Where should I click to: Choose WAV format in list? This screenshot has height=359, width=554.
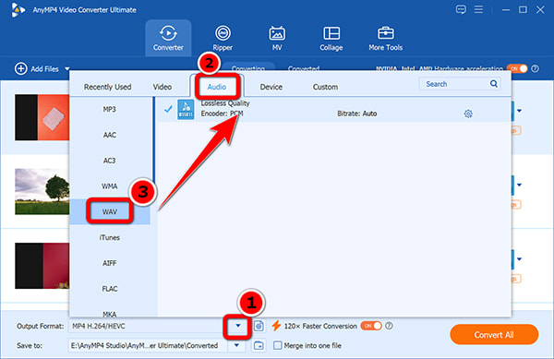click(x=110, y=211)
